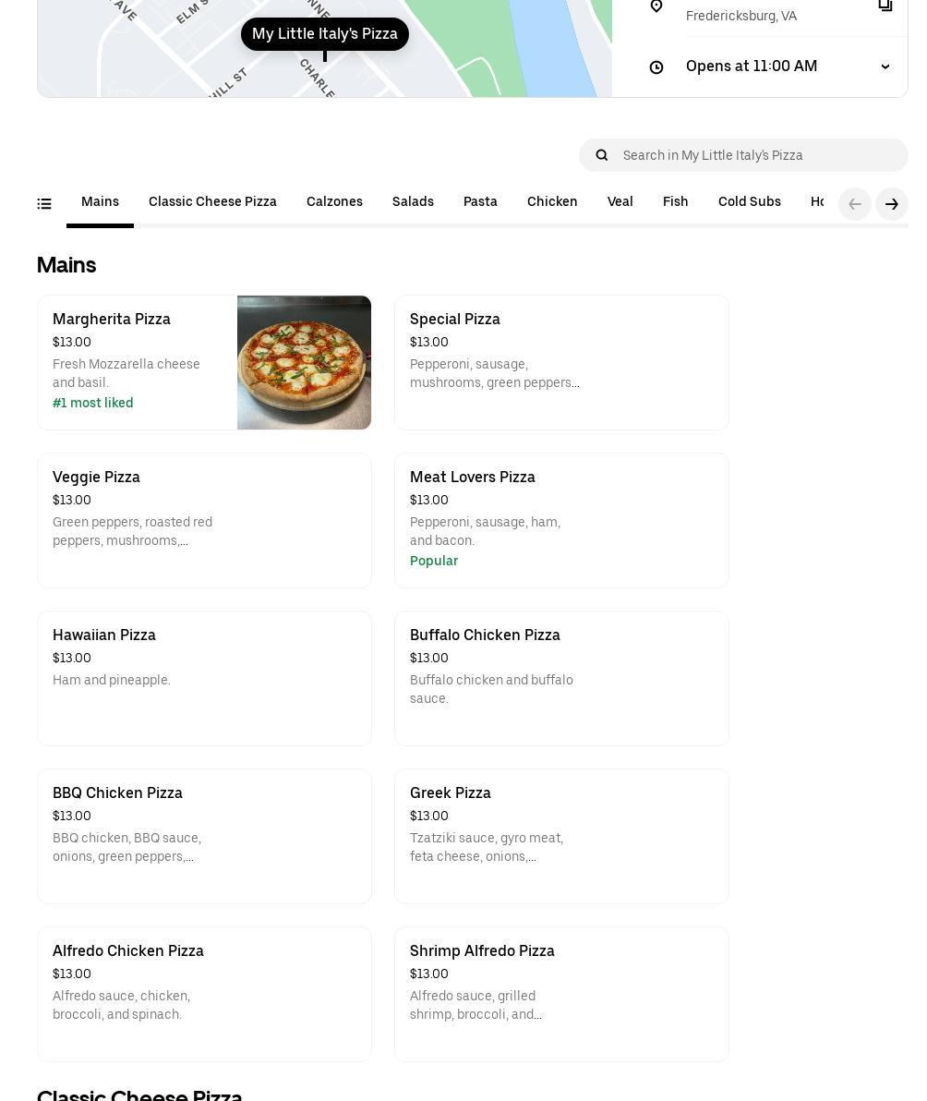Screen dimensions: 927x1101
Task: Click the My Little Italy's Pizza map marker
Action: click(324, 34)
